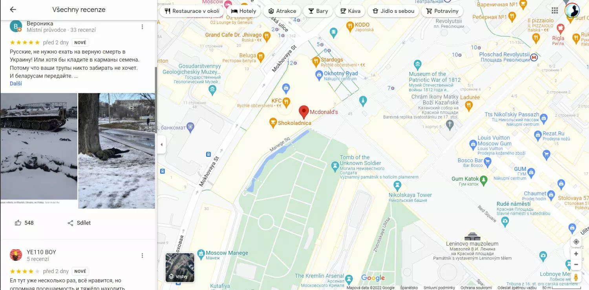Go back from the Všechny recenze panel

[13, 9]
